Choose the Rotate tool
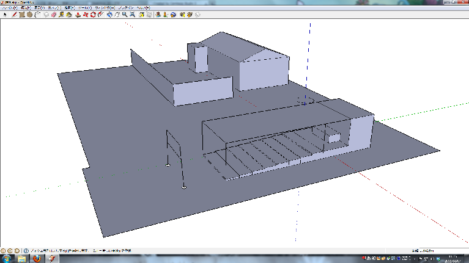This screenshot has width=469, height=263. tap(93, 15)
